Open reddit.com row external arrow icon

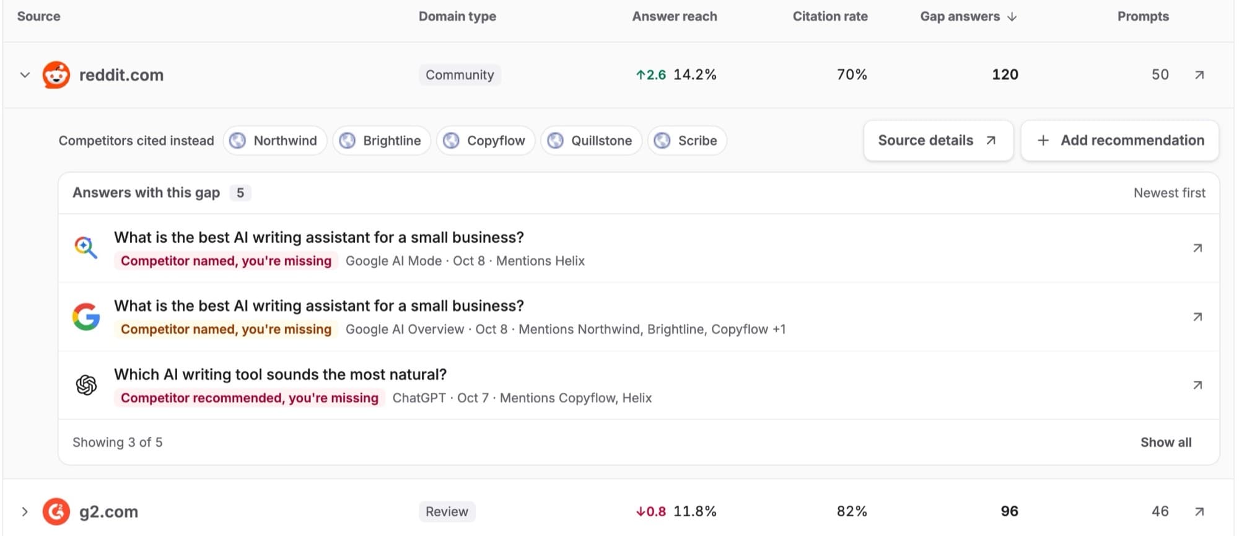[x=1199, y=75]
